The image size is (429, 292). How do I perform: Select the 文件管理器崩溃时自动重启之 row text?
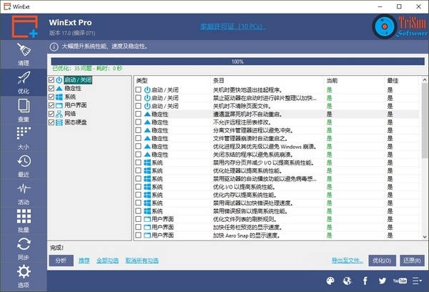(250, 138)
